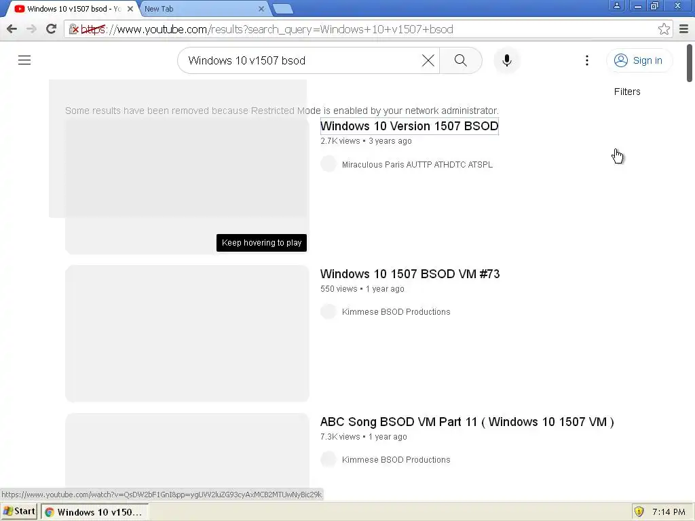Click the browser forward arrow
The height and width of the screenshot is (521, 695).
31,29
